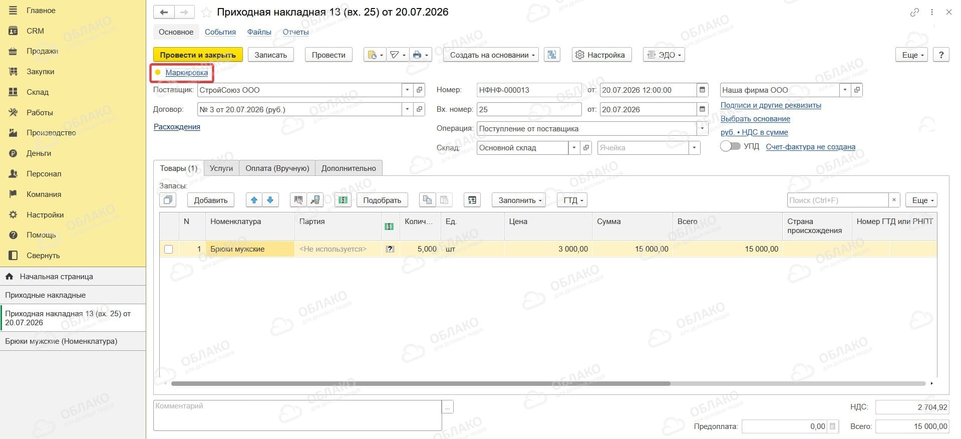The height and width of the screenshot is (439, 961).
Task: Click the document structure hierarchy icon
Action: tap(552, 55)
